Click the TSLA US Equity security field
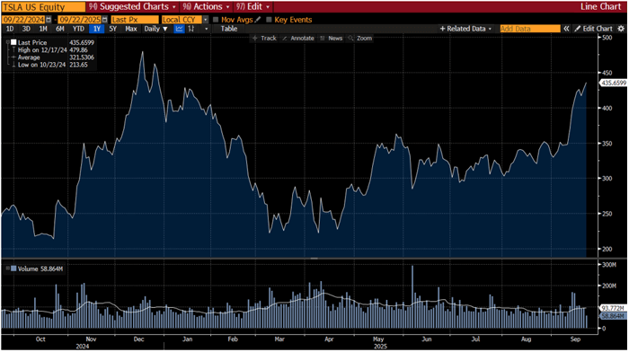Screen dimensions: 629x352 tap(43, 7)
